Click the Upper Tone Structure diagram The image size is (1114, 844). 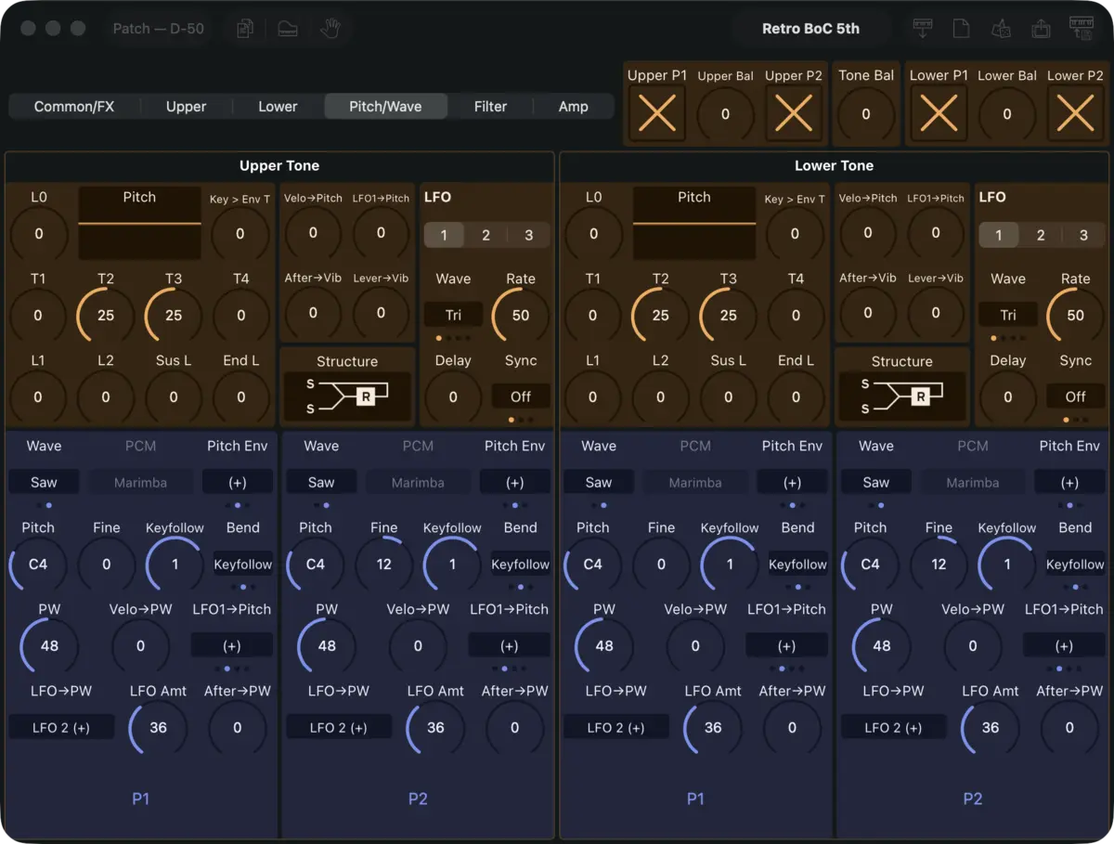pyautogui.click(x=347, y=396)
